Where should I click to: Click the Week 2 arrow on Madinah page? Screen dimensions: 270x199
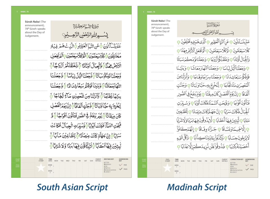point(180,172)
